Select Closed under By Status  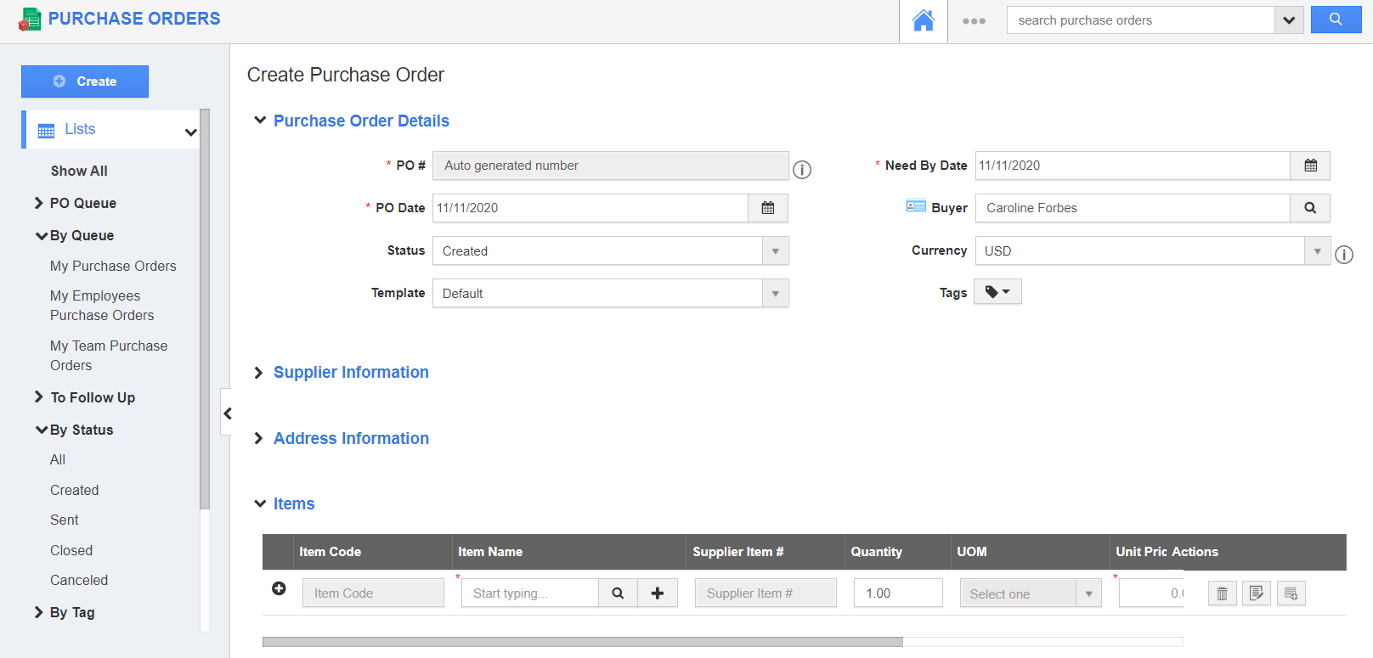[x=71, y=550]
